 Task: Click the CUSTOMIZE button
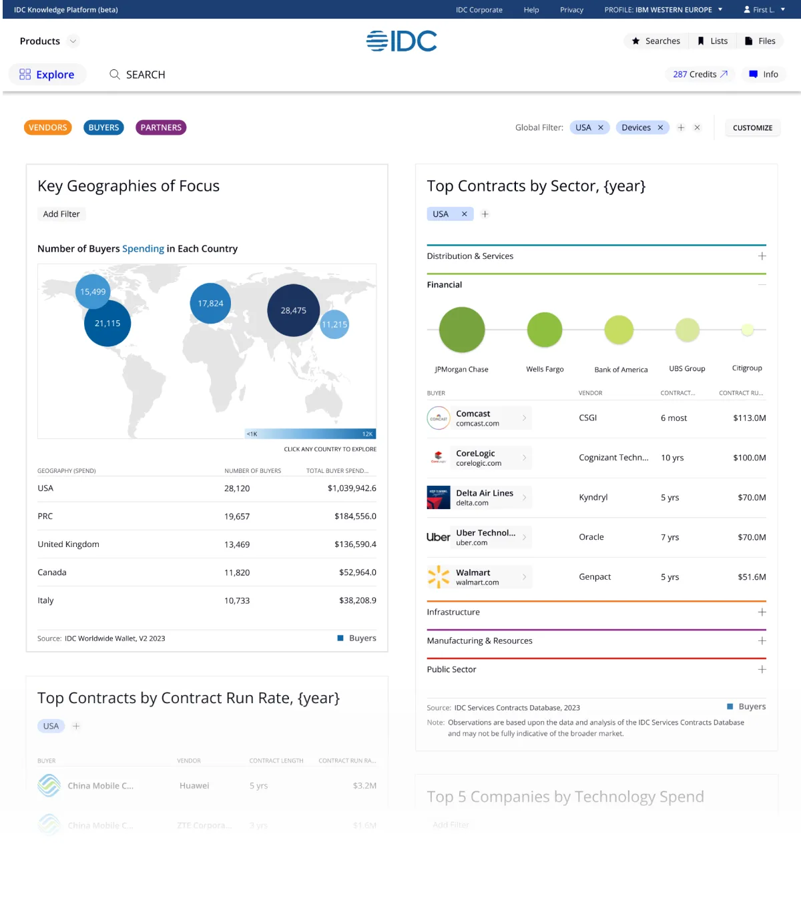(752, 127)
